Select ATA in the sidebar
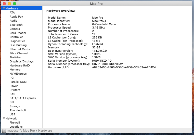Viewport: 194px width, 135px height. click(x=12, y=12)
